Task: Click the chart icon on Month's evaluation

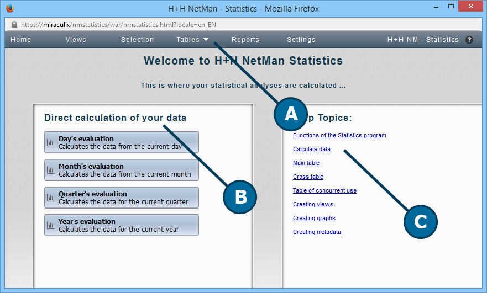Action: click(51, 170)
